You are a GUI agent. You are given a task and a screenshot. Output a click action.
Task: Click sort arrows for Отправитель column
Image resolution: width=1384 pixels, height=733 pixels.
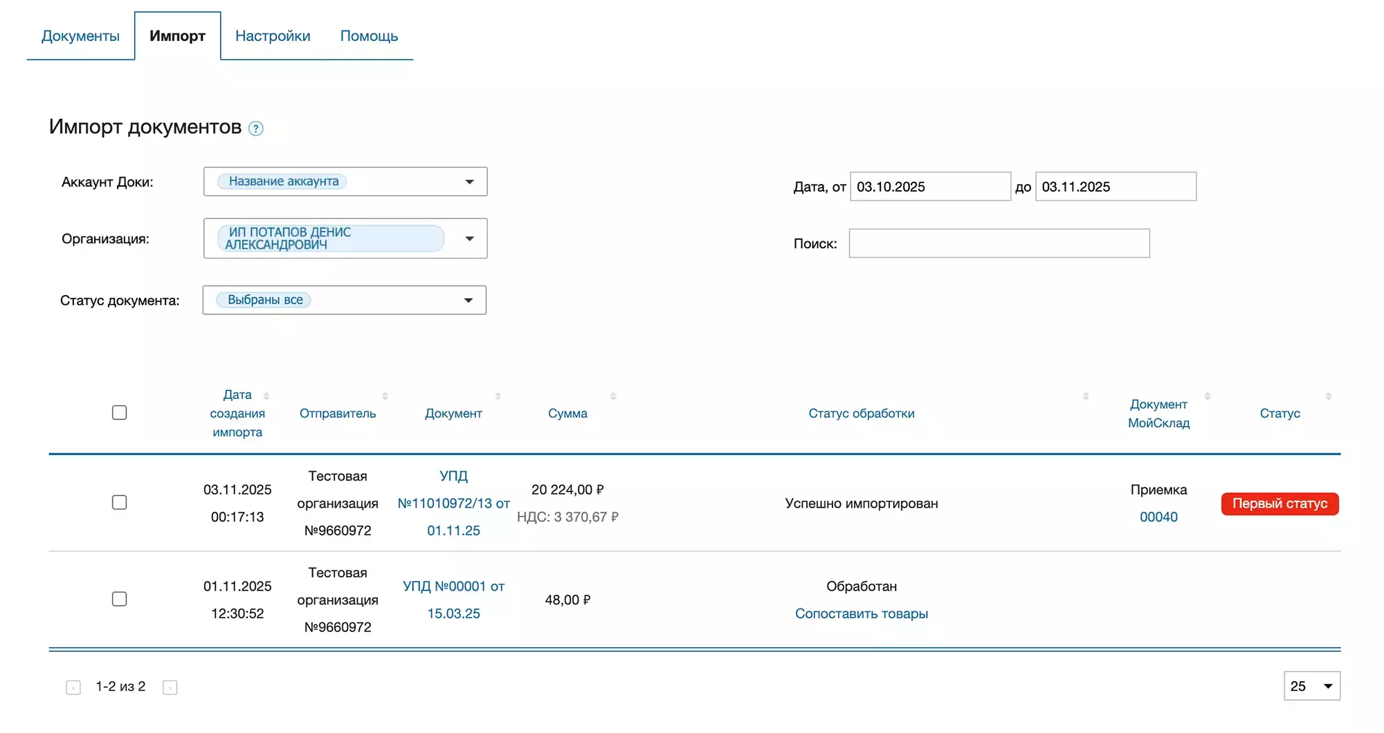click(385, 396)
